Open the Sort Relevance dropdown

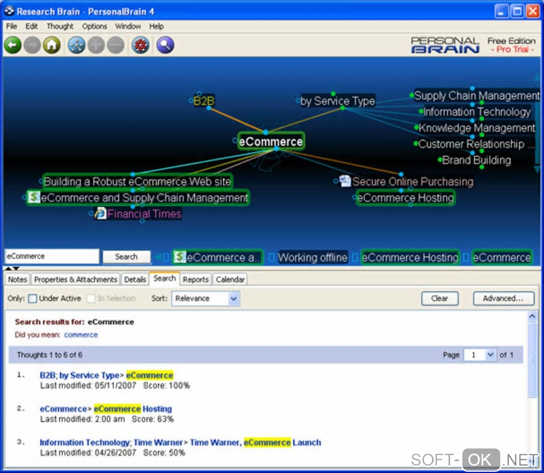[x=205, y=299]
